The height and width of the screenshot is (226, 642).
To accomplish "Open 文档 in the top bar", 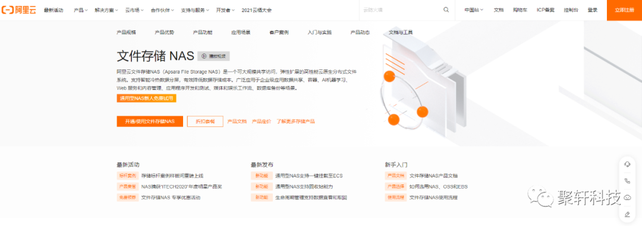I will [498, 10].
